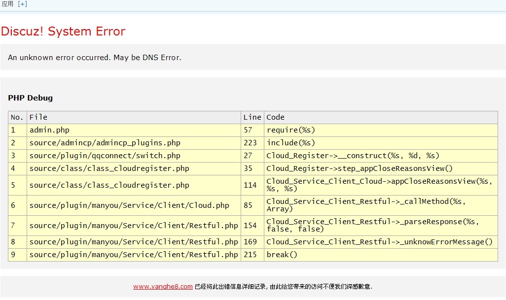This screenshot has height=300, width=506.
Task: Select Restful.php file cell in row 9
Action: pyautogui.click(x=134, y=255)
